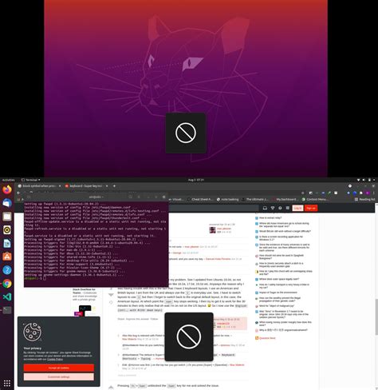Open the 'note taking' bookmark
Screen dimensions: 378x390
click(x=228, y=199)
